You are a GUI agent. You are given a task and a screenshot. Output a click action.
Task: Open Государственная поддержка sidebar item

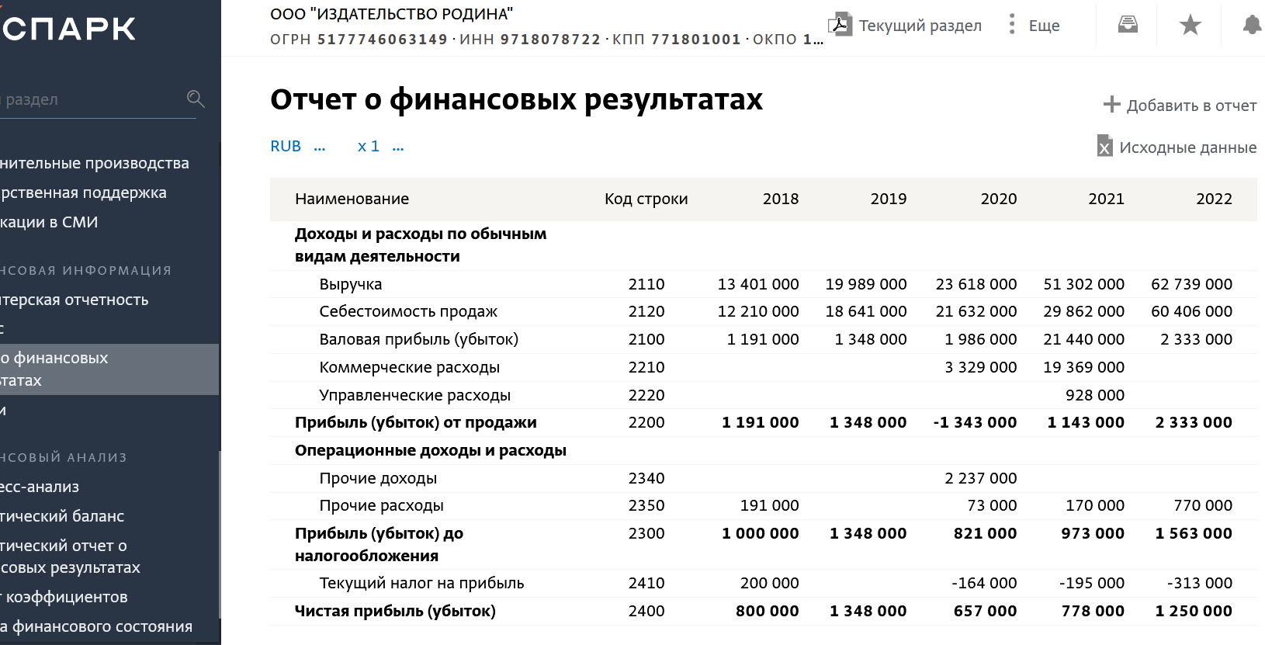click(x=83, y=192)
